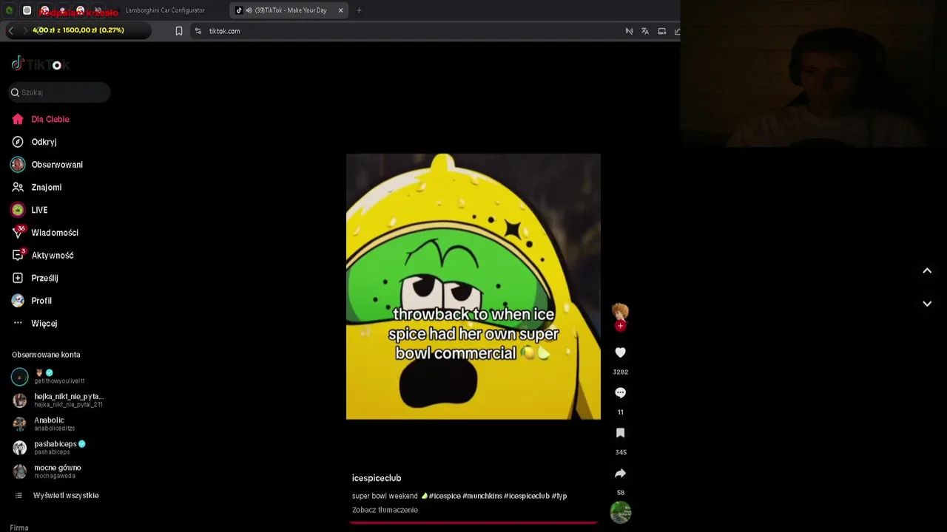The width and height of the screenshot is (947, 532).
Task: Click Wyświetl wszystkie list link
Action: pos(66,495)
